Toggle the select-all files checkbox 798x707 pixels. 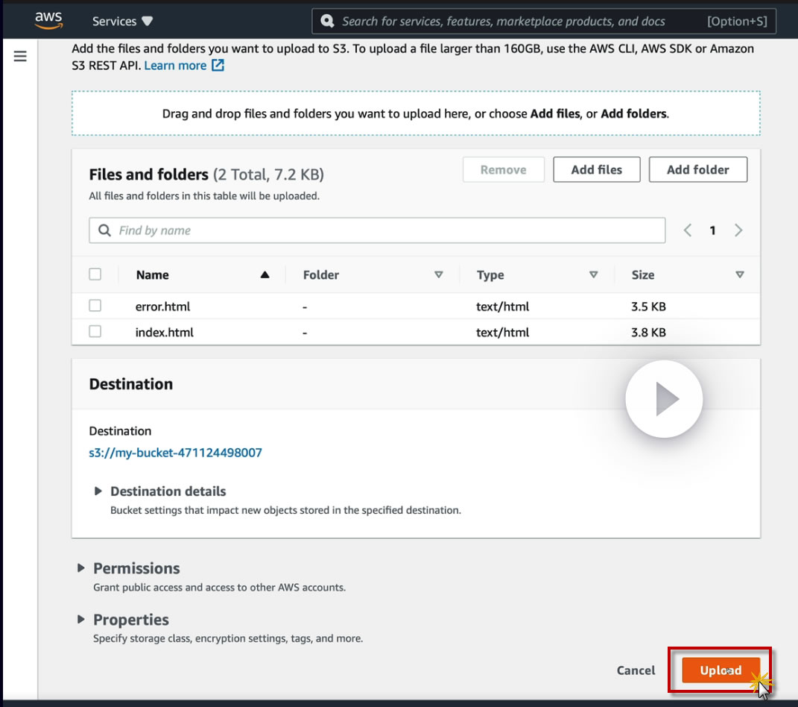[x=95, y=274]
